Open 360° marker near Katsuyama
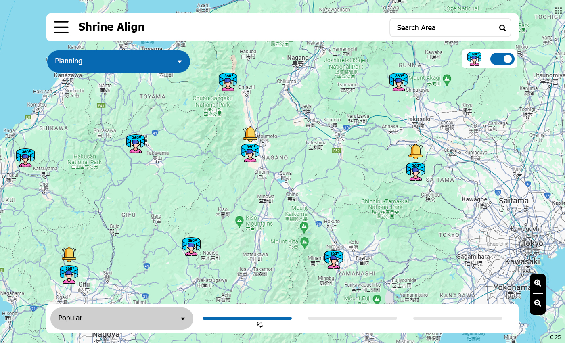565x343 pixels. pos(25,158)
